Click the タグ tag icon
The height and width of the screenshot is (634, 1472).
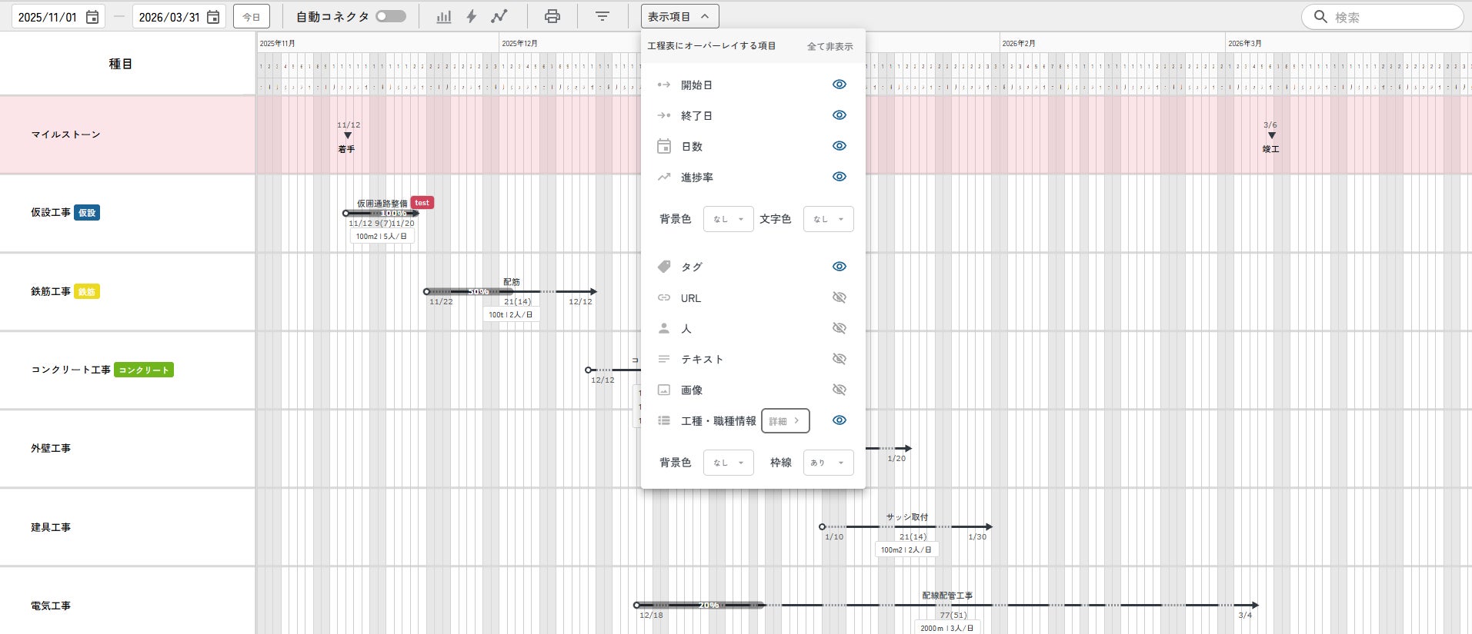point(663,267)
